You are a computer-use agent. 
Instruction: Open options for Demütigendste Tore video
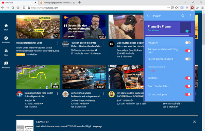coord(57,93)
